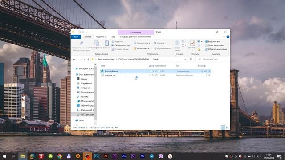Image resolution: width=285 pixels, height=160 pixels.
Task: Click the sidebar scrollbar down arrow
Action: click(95, 124)
